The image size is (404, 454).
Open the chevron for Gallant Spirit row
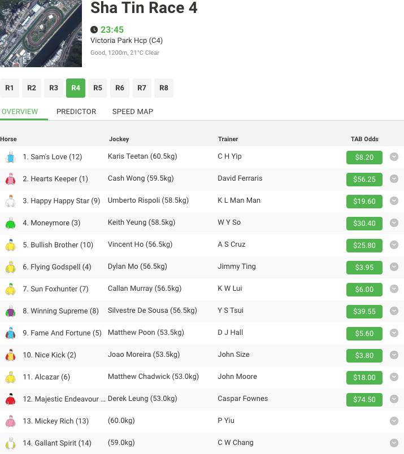click(394, 443)
